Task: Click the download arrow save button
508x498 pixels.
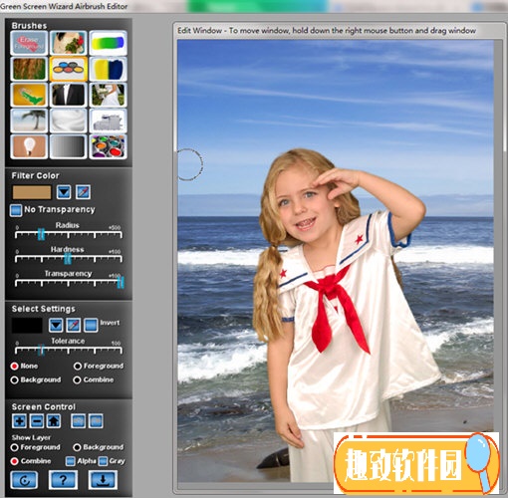Action: pyautogui.click(x=103, y=480)
